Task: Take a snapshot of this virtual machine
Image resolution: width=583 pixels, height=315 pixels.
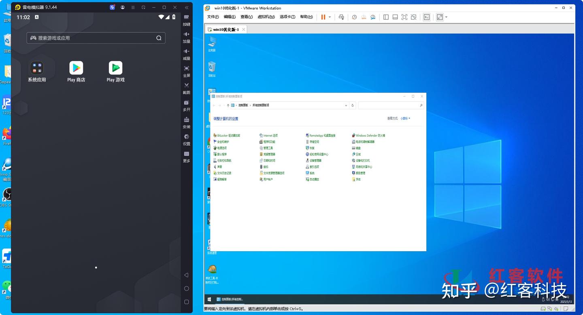Action: pyautogui.click(x=354, y=17)
